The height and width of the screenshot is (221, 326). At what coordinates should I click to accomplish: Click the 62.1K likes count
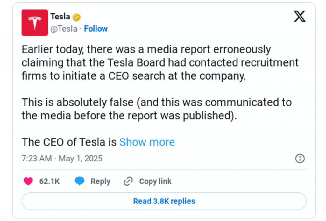(x=49, y=182)
